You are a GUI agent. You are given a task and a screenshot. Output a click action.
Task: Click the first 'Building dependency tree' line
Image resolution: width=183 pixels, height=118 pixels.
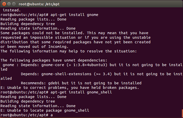pyautogui.click(x=28, y=24)
